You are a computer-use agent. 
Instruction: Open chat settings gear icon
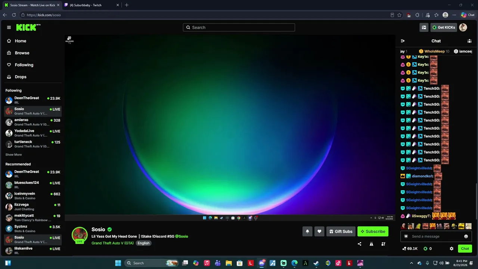tap(451, 248)
